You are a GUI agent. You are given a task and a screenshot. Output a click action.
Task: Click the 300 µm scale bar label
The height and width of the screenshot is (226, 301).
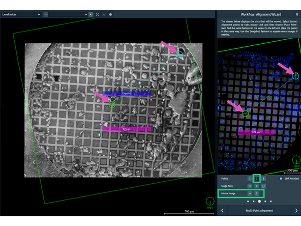[292, 171]
